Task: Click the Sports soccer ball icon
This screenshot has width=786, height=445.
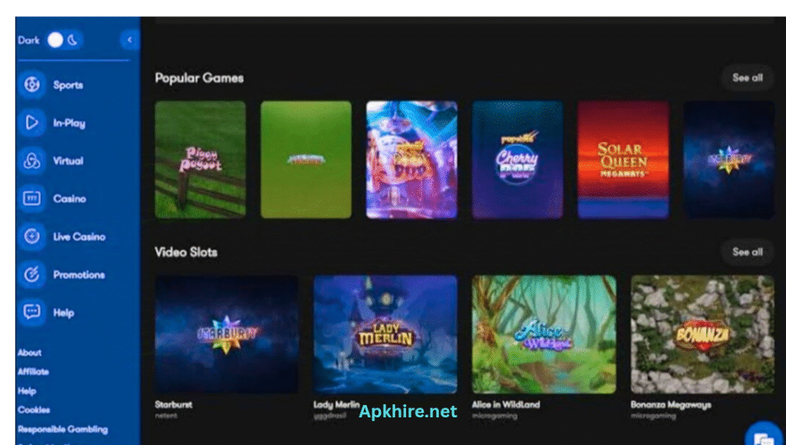Action: tap(32, 84)
